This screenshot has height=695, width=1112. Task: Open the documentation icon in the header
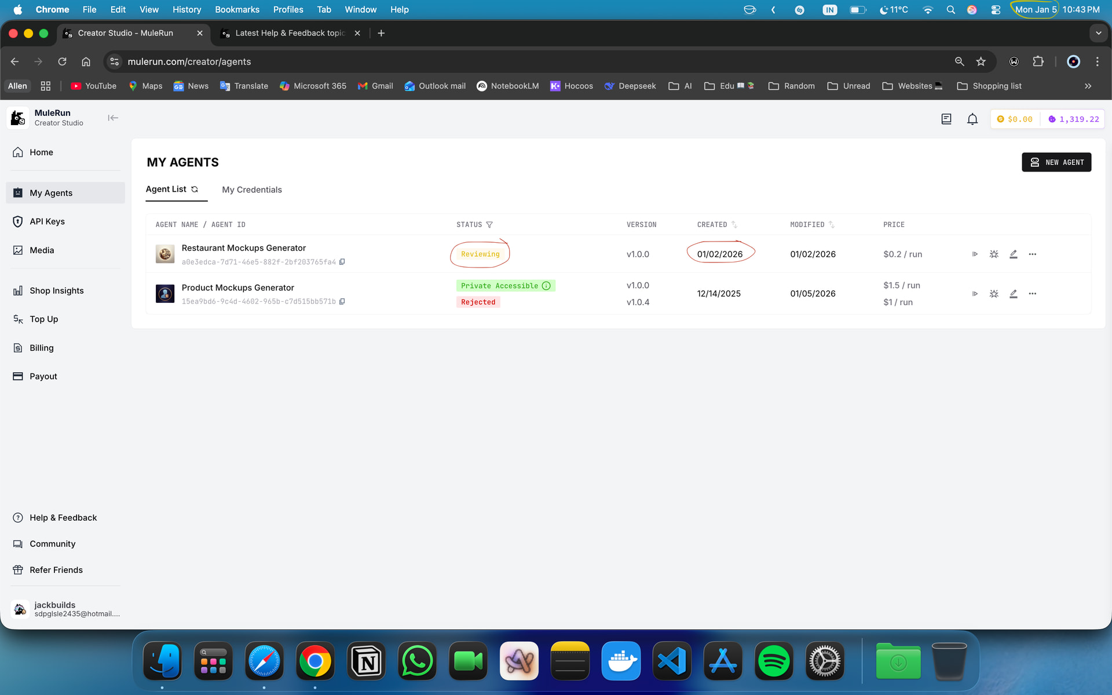click(x=946, y=119)
